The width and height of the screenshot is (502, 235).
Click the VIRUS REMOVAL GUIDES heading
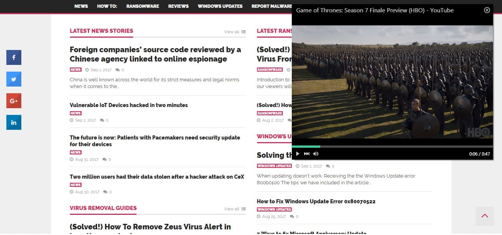pos(103,208)
